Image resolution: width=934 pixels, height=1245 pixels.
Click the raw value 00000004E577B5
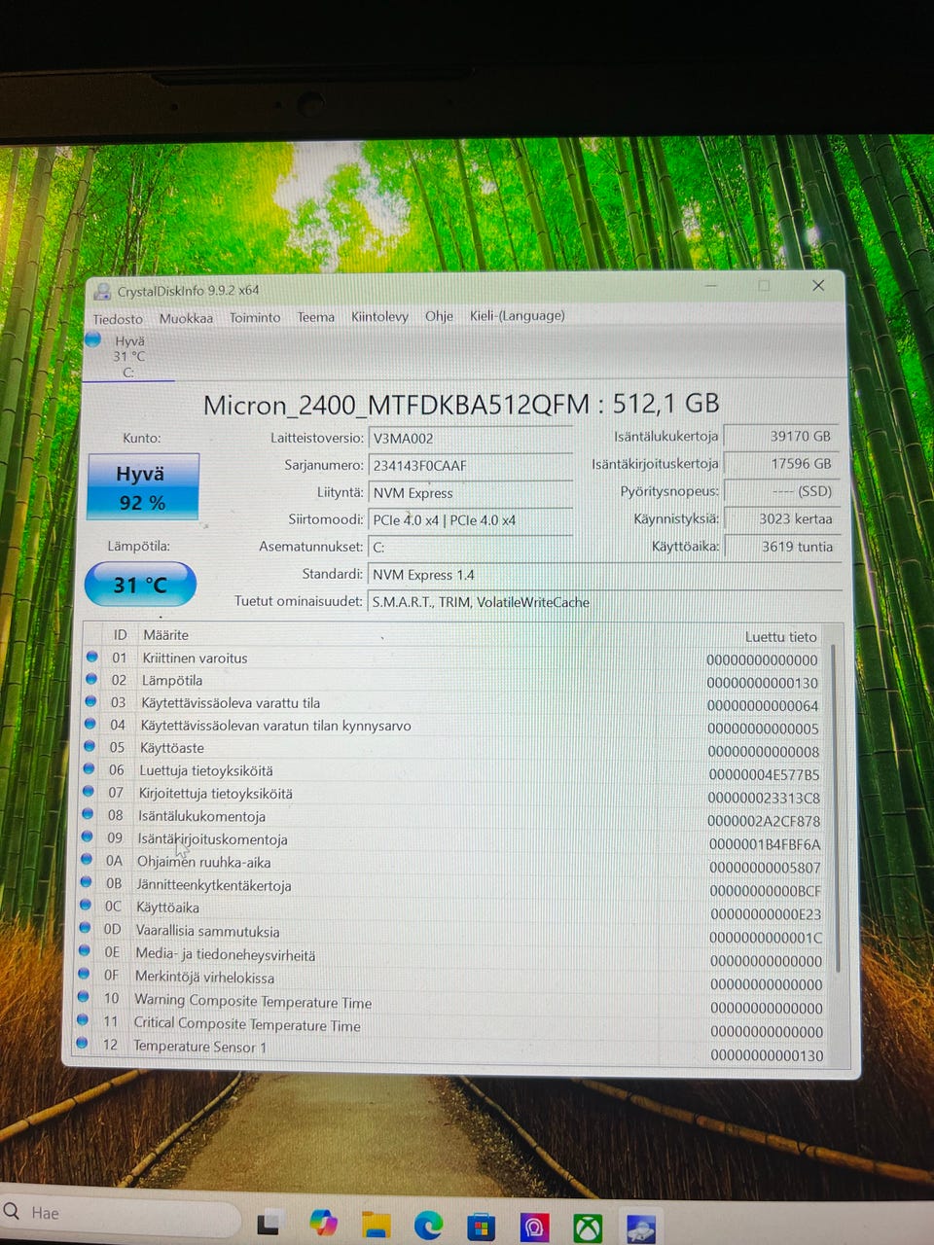pyautogui.click(x=764, y=775)
